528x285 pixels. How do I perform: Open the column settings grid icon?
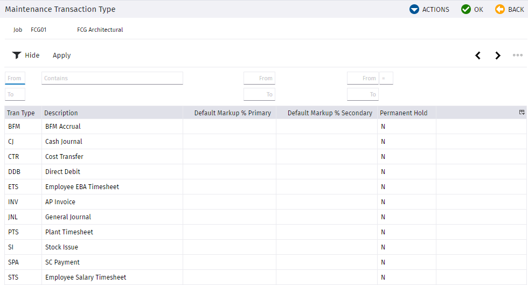click(x=522, y=113)
